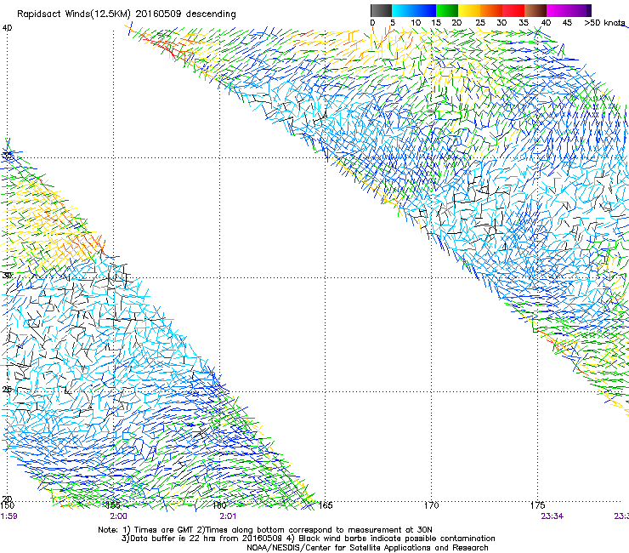Click the yellow 20-25 knots color segment
Screen dimensions: 629x553
[x=469, y=10]
